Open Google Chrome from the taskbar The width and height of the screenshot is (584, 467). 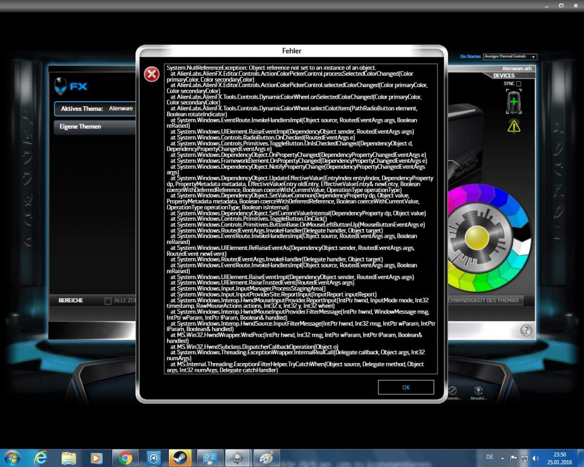125,457
